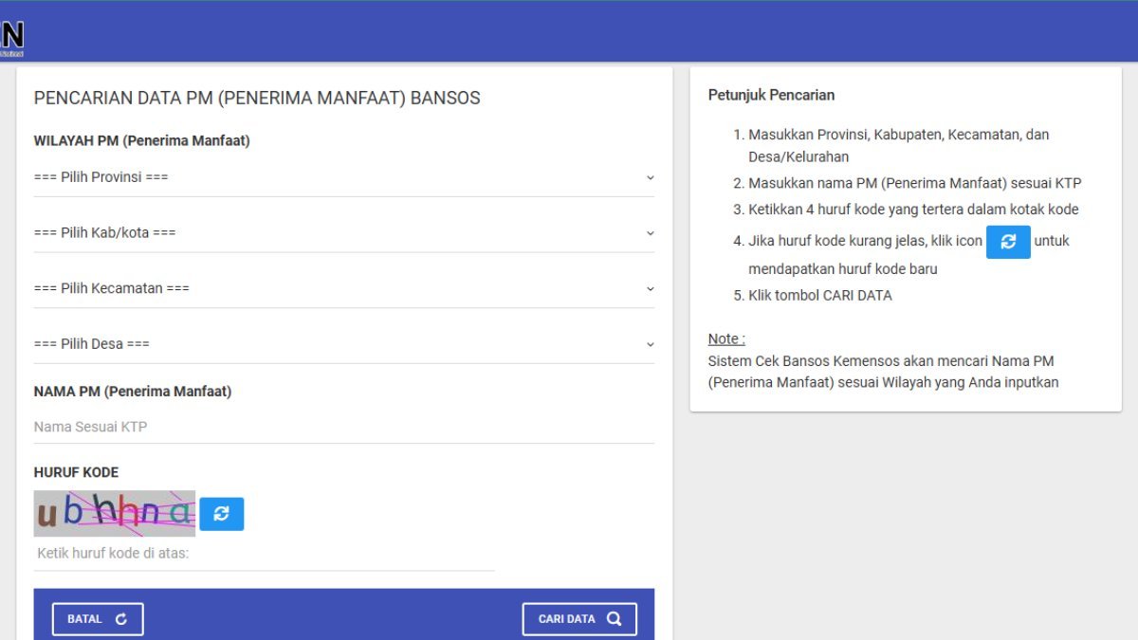
Task: Expand Kecamatan list using its chevron arrow
Action: pos(650,288)
